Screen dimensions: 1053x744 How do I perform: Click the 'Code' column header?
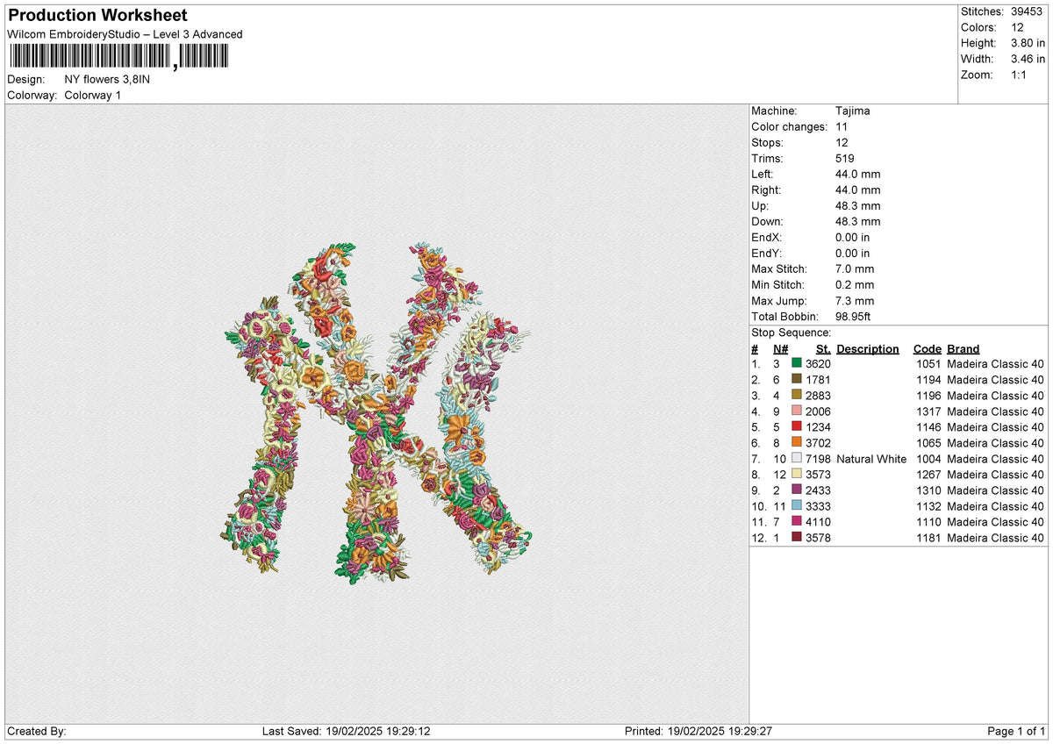pos(927,348)
